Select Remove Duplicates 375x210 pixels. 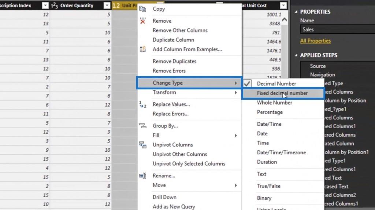pos(174,61)
